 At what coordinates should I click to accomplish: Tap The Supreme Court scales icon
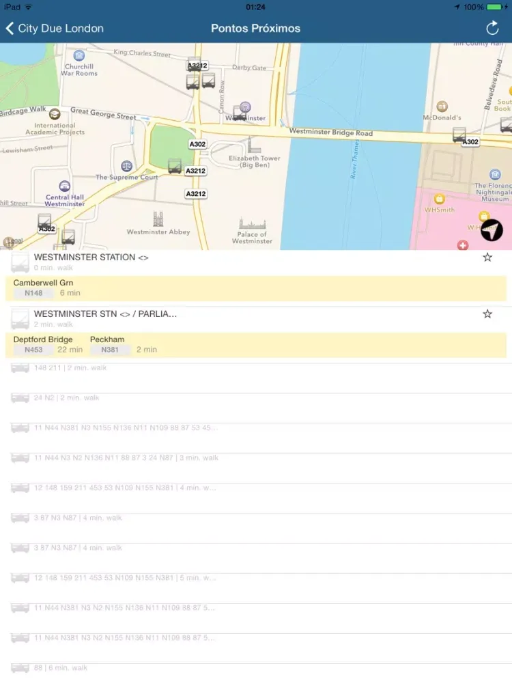coord(126,165)
